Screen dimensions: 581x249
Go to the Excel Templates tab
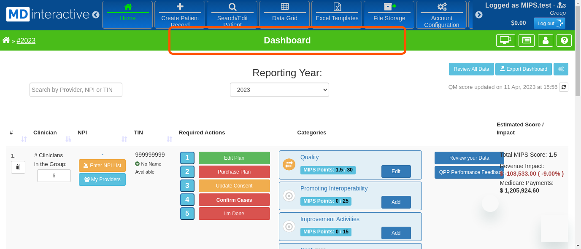[337, 15]
